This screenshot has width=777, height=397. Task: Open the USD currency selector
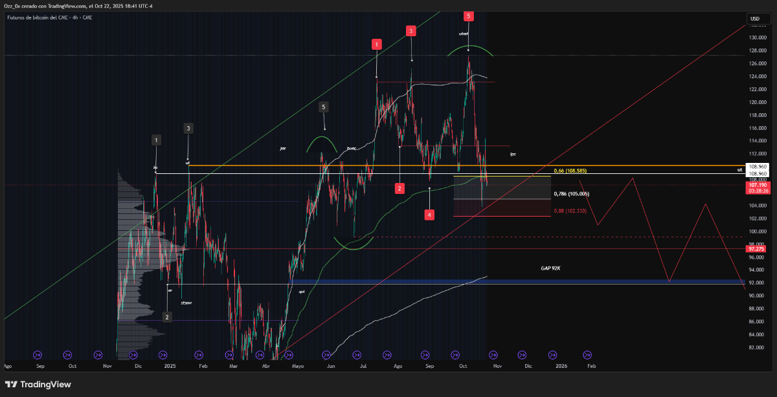[x=754, y=19]
